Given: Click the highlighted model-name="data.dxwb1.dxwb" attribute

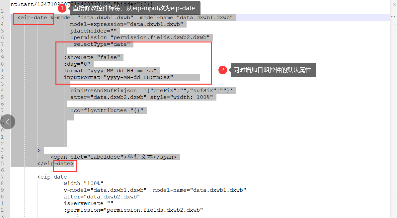Looking at the screenshot, I should tap(186, 18).
